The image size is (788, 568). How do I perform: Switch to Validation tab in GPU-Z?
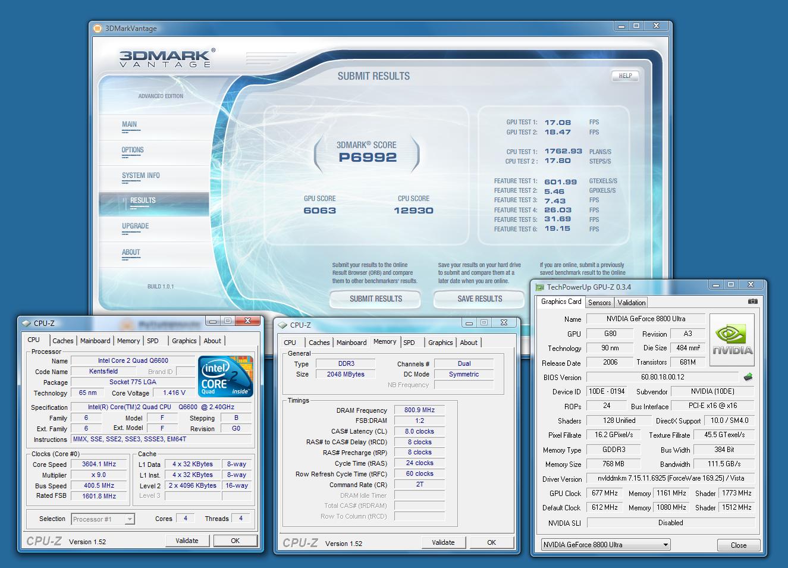tap(632, 303)
